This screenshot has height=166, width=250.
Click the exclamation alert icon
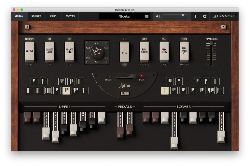195,16
